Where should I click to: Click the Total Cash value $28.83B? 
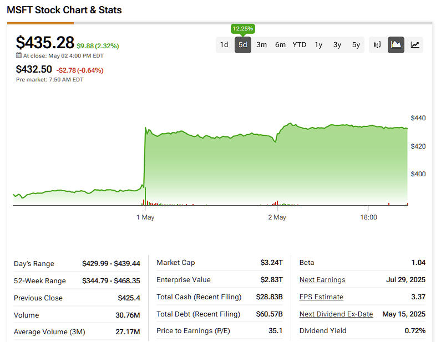tap(270, 297)
